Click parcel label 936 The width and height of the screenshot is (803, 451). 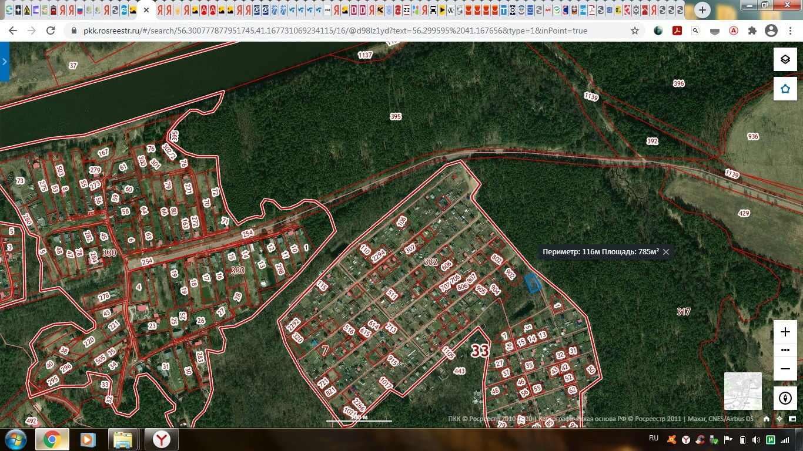pos(753,136)
